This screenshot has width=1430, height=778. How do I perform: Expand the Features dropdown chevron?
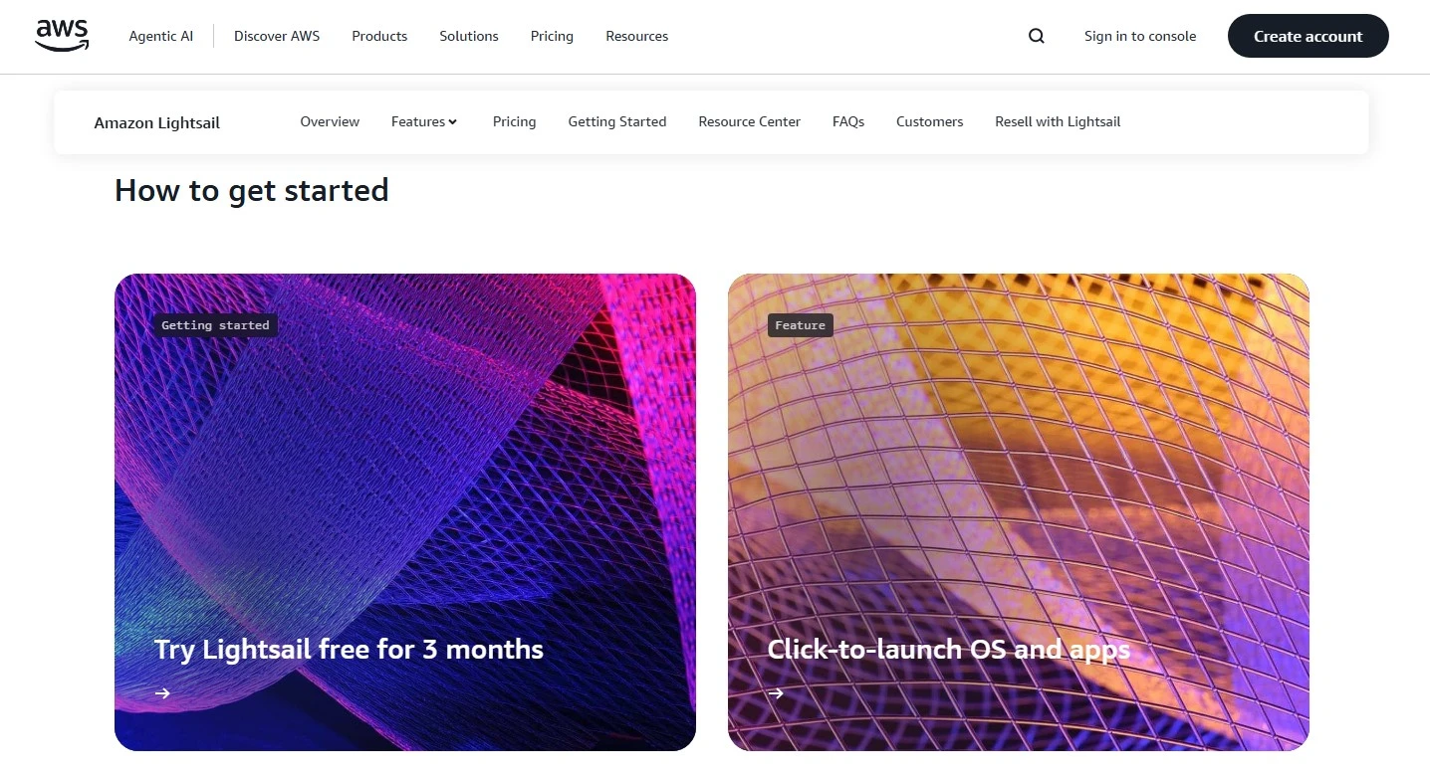point(452,122)
